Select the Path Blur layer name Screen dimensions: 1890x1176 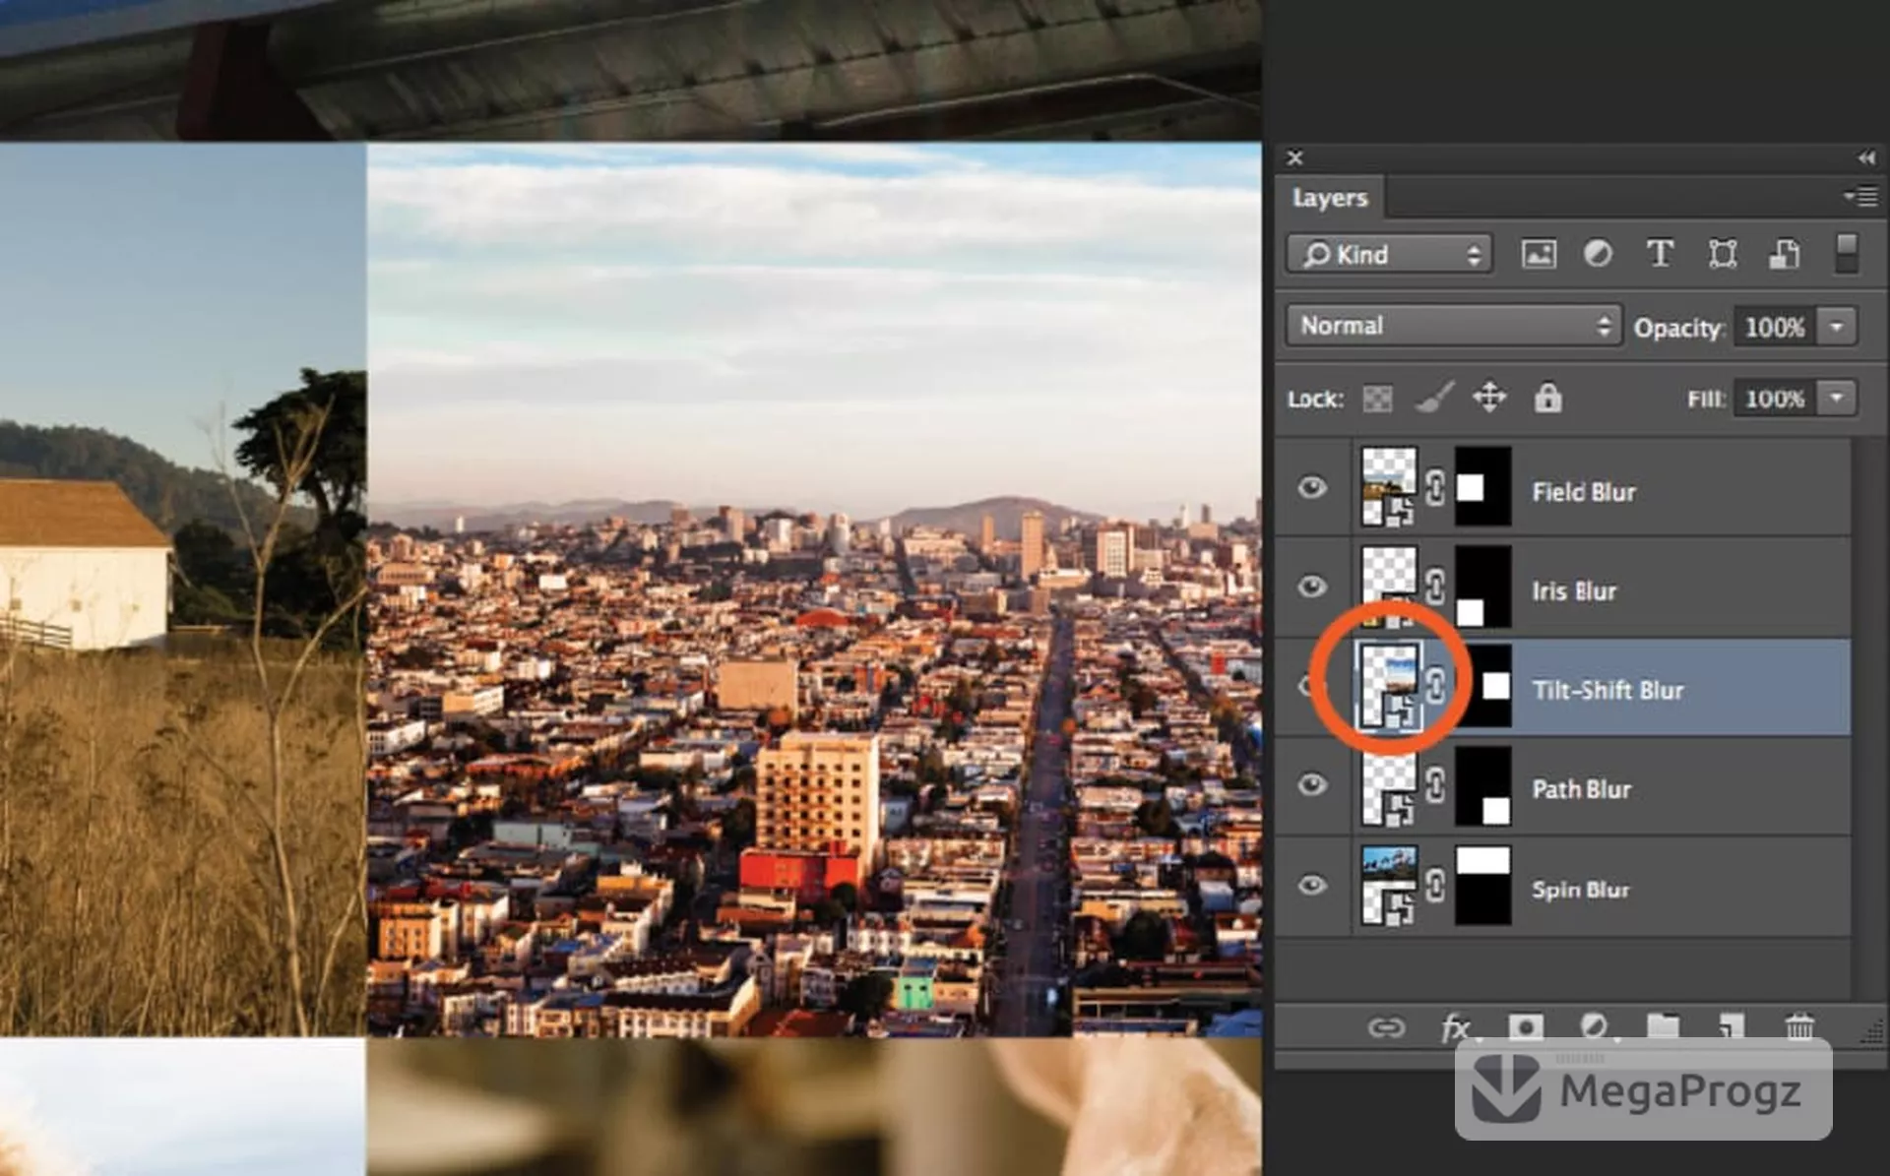click(x=1581, y=789)
